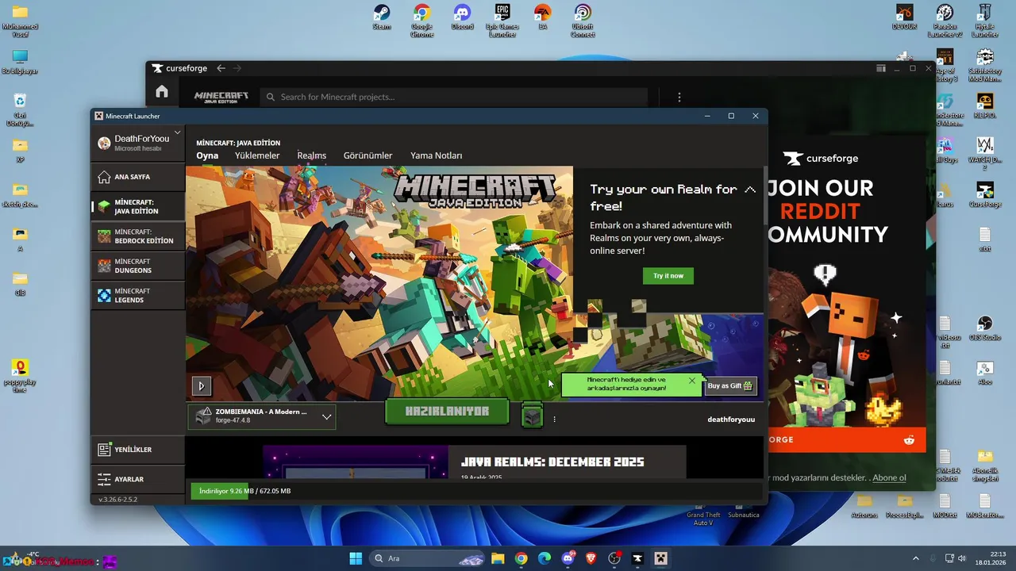The width and height of the screenshot is (1016, 571).
Task: Open the OBS Studio desktop shortcut
Action: pos(985,328)
